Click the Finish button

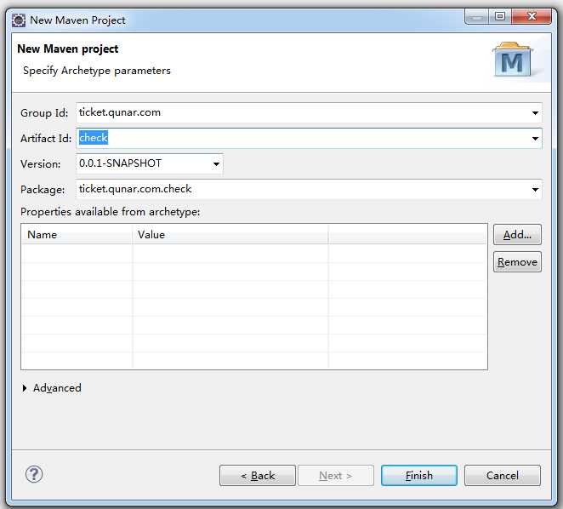(x=419, y=476)
